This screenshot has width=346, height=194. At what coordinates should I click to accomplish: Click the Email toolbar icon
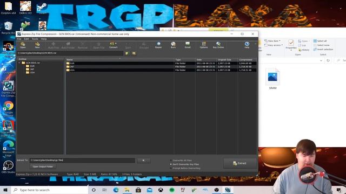coord(188,45)
